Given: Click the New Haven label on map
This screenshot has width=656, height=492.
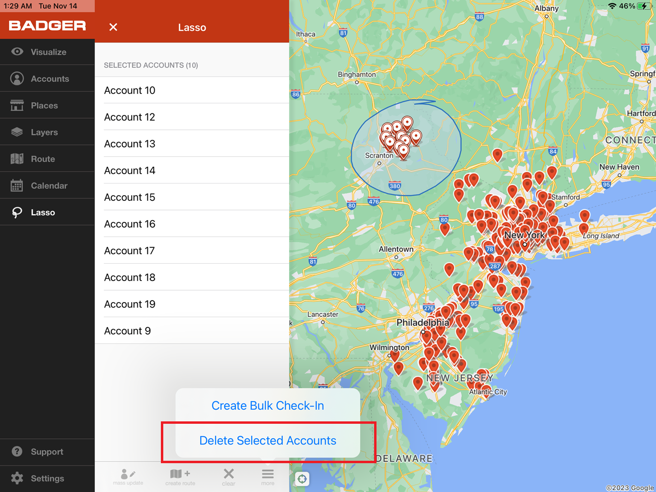Looking at the screenshot, I should (620, 167).
